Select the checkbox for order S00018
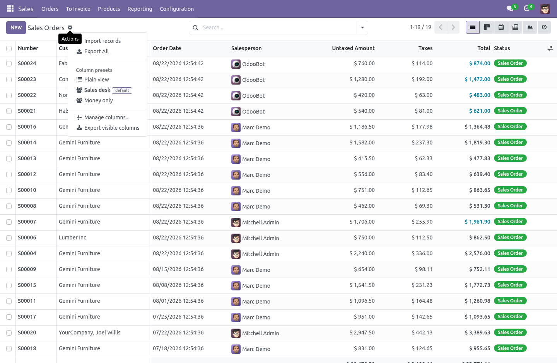 coord(9,349)
